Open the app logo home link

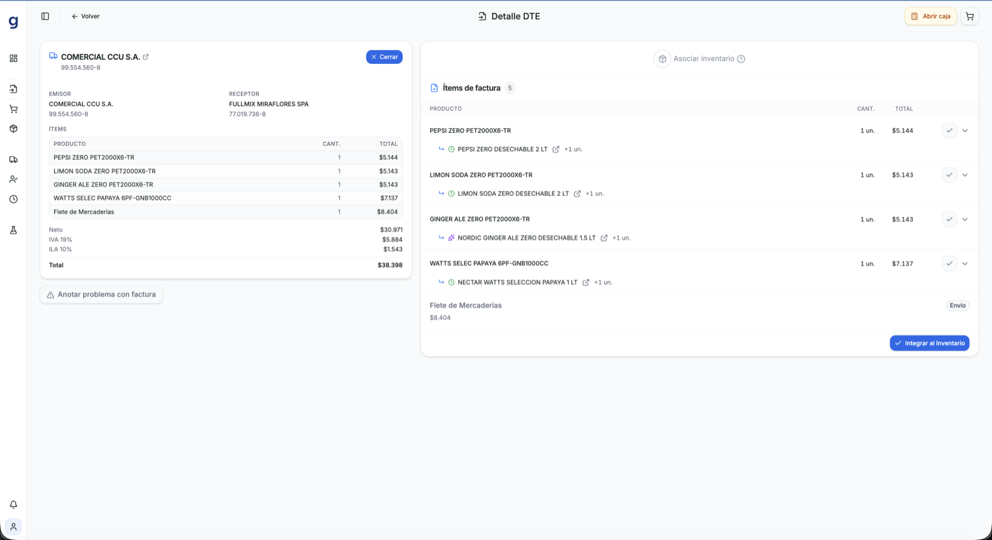click(13, 22)
